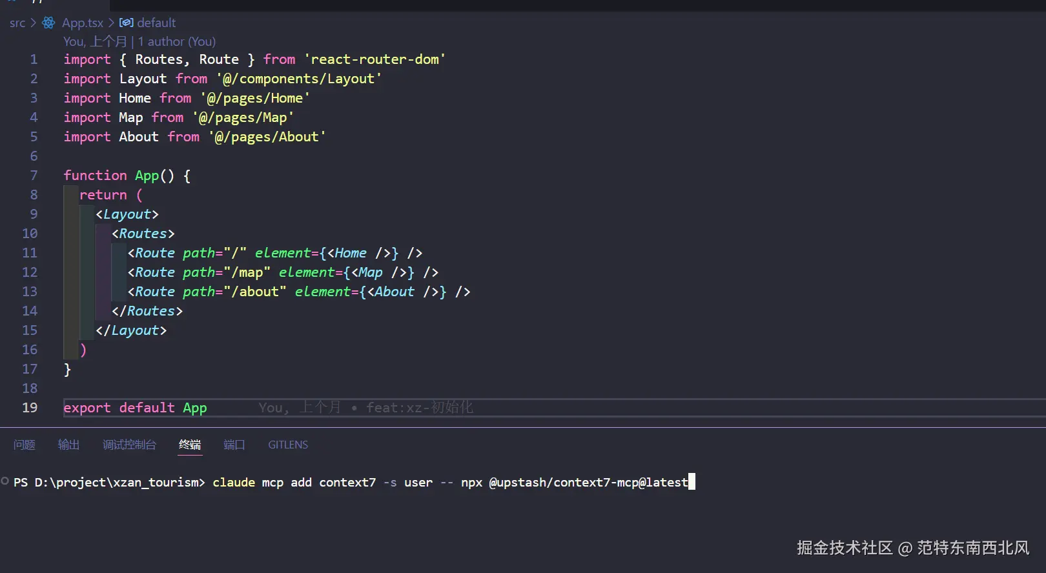The width and height of the screenshot is (1046, 573).
Task: Open the 端口 panel tab
Action: tap(234, 445)
